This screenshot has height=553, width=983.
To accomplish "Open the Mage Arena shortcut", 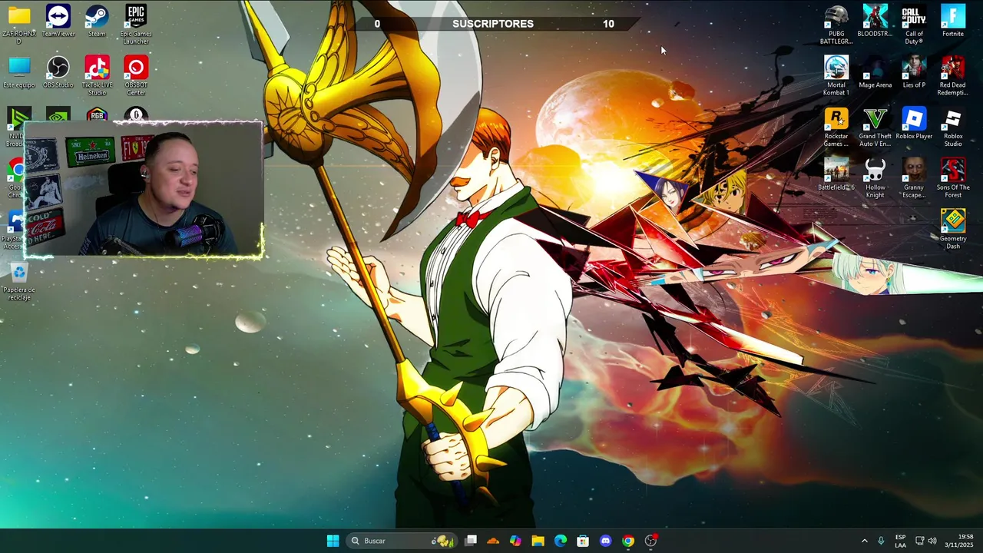I will [875, 73].
